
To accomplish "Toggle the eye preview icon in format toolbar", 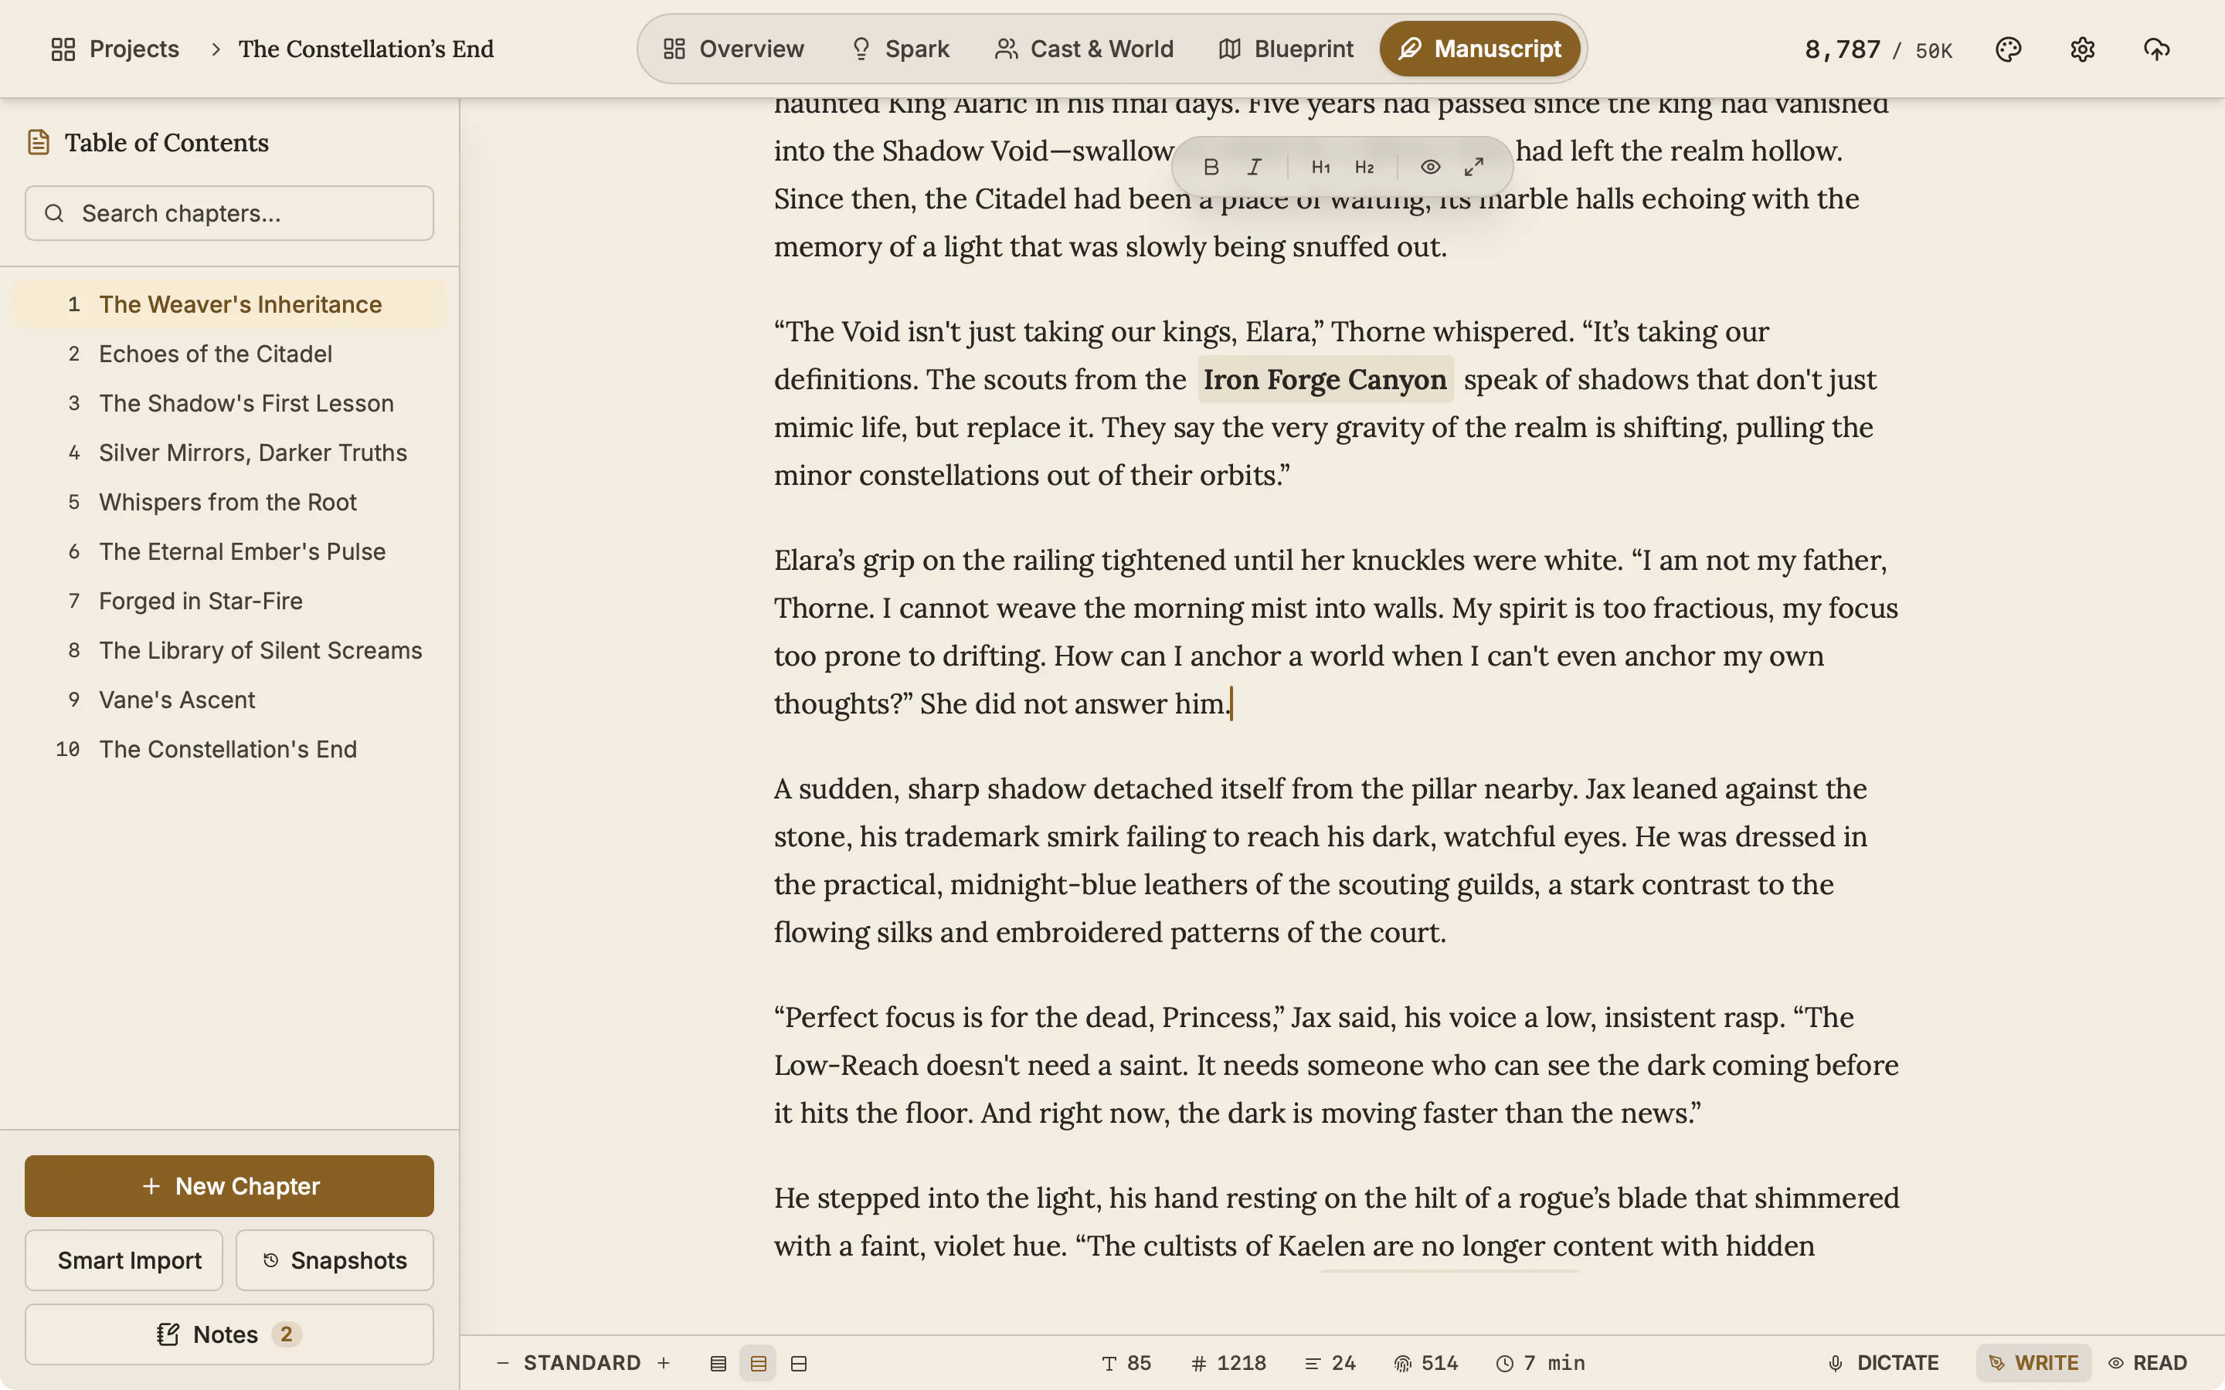I will pos(1431,168).
